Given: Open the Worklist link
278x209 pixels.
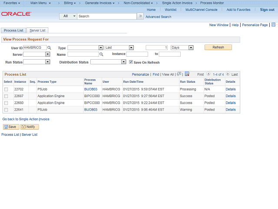Looking at the screenshot, I should (x=170, y=10).
